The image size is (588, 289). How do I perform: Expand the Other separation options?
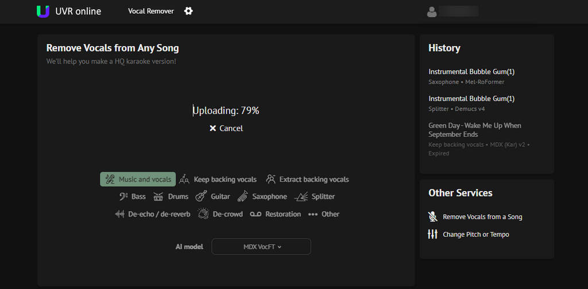point(324,214)
